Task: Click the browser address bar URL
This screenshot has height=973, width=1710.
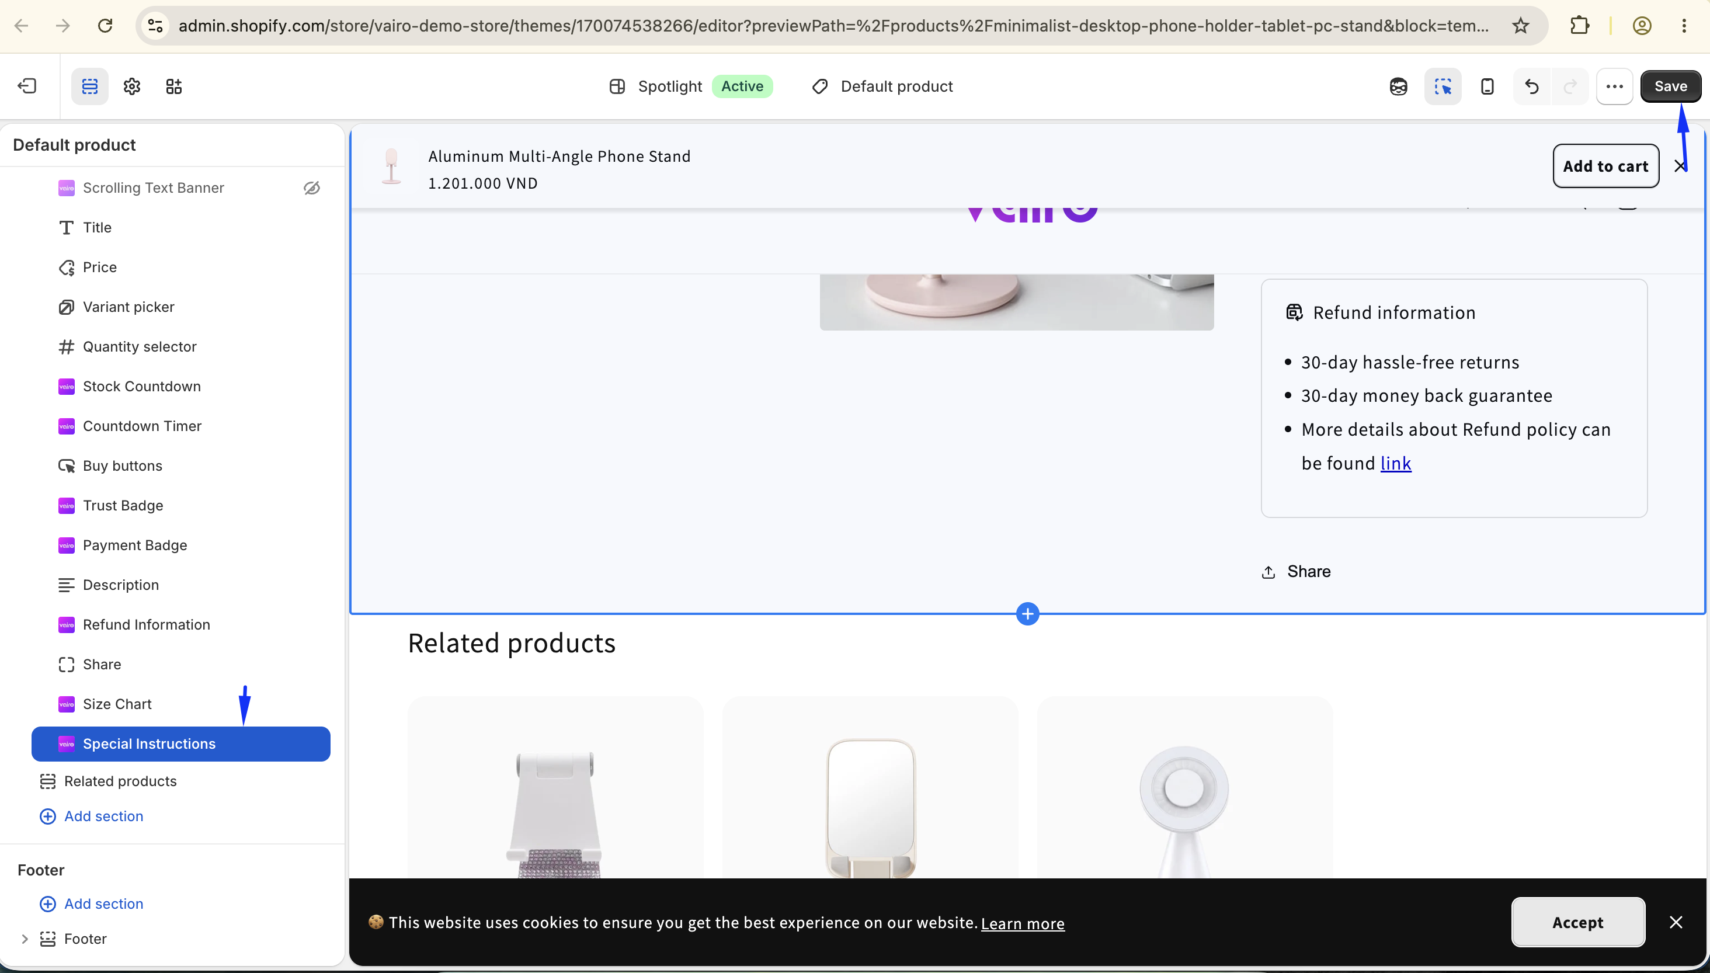Action: (833, 26)
